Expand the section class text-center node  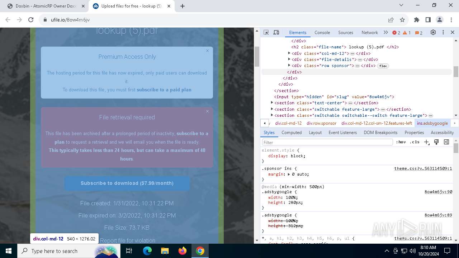click(272, 103)
